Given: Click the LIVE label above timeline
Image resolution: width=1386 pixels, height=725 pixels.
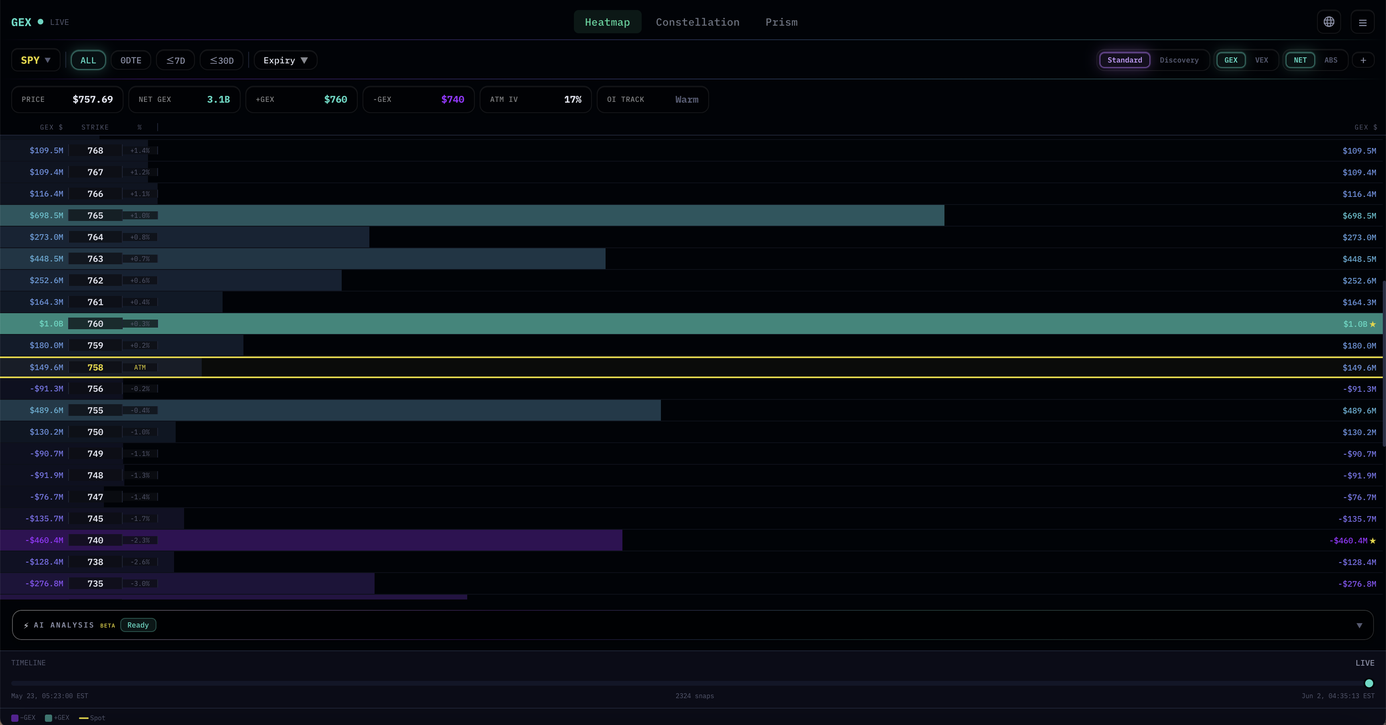Looking at the screenshot, I should (1364, 662).
